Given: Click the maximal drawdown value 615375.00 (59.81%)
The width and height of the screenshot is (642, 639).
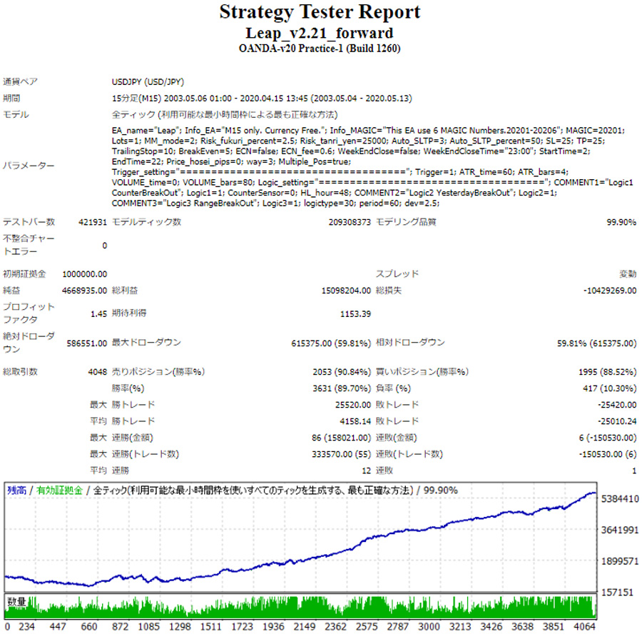Looking at the screenshot, I should 331,343.
